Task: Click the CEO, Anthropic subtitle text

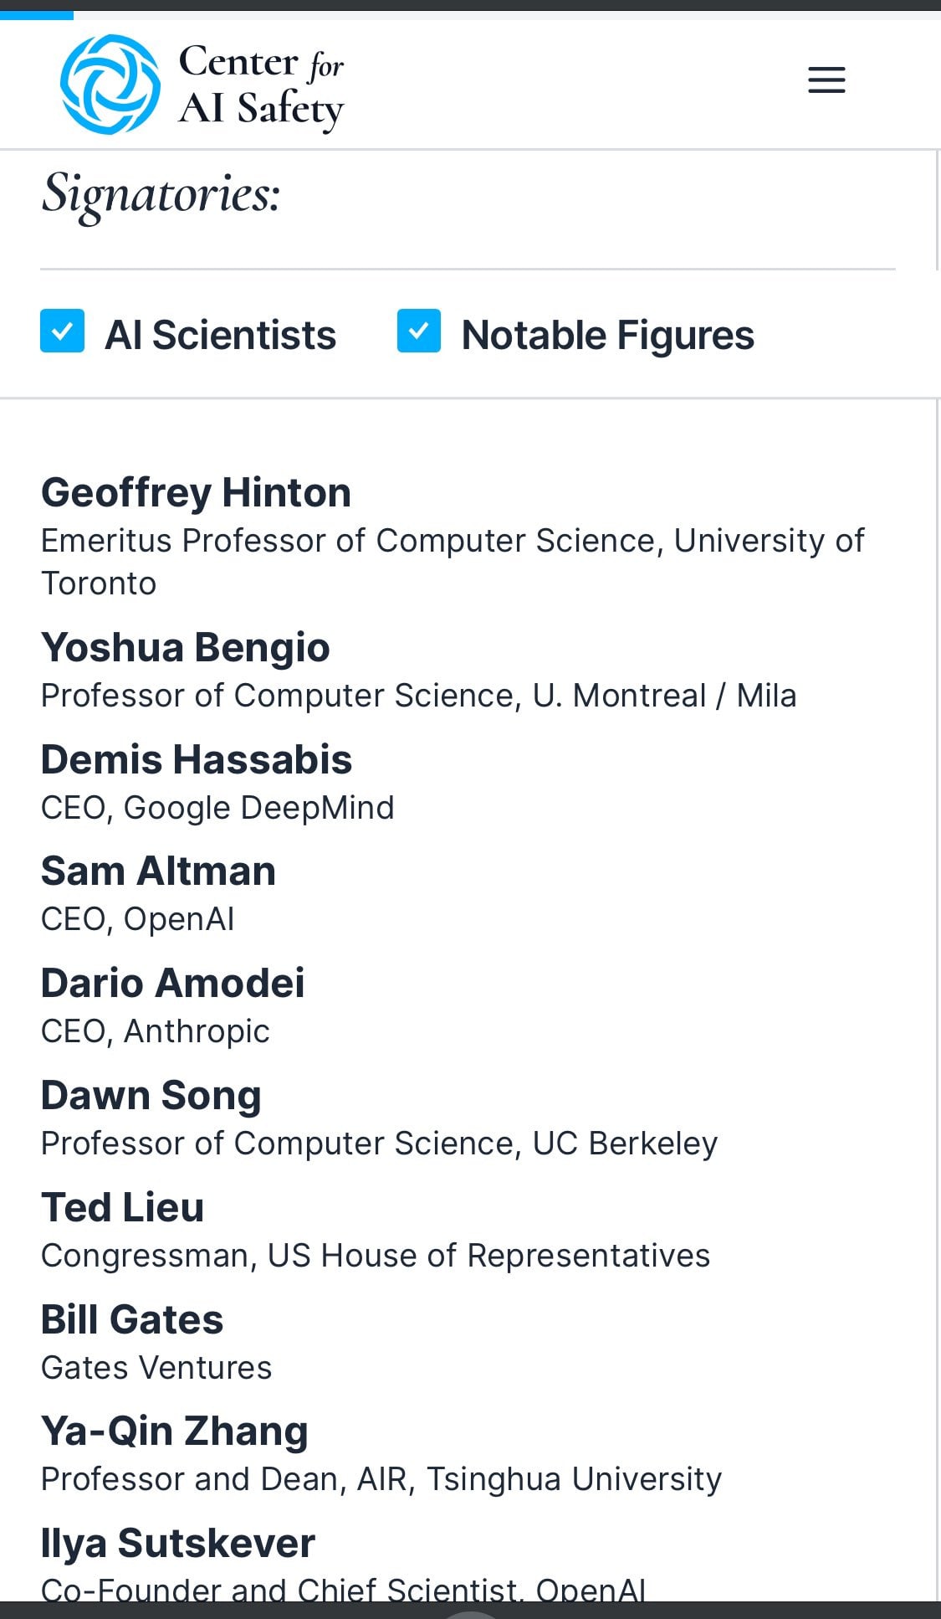Action: point(156,1031)
